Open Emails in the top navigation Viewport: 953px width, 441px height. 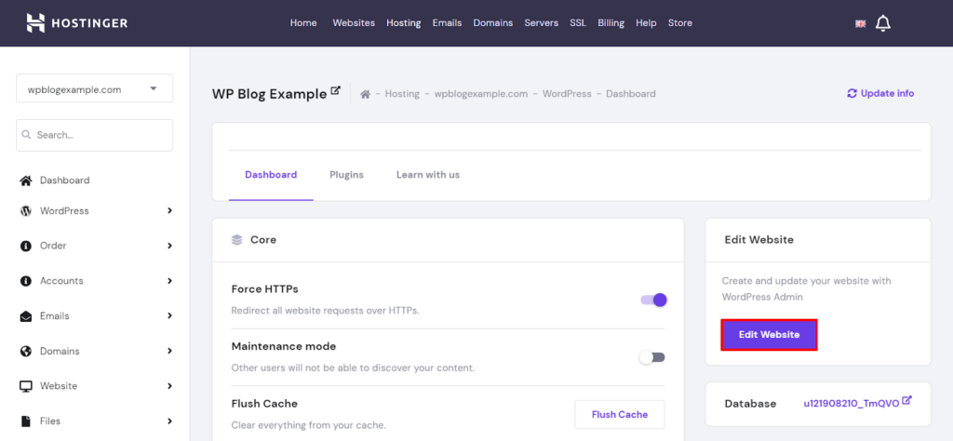tap(447, 23)
